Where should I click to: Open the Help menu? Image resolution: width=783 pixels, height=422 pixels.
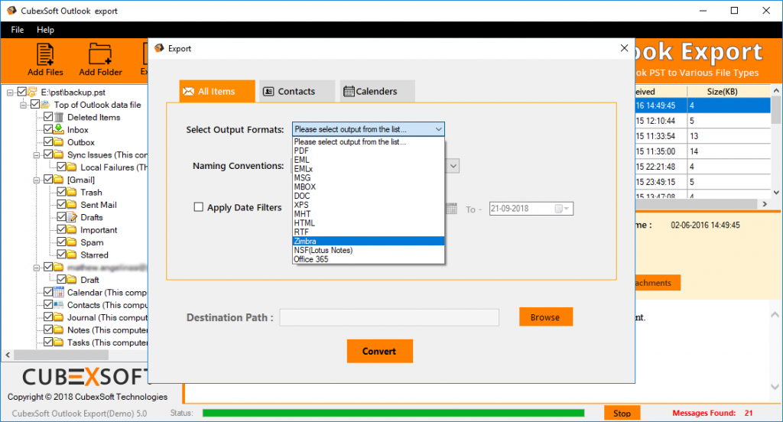45,30
